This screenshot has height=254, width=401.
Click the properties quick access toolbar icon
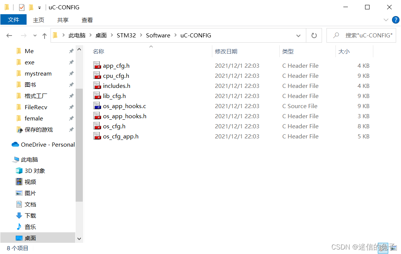tap(22, 7)
